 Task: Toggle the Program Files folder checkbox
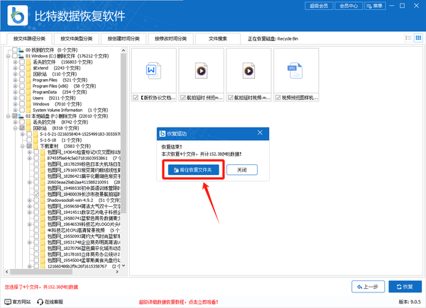point(22,80)
